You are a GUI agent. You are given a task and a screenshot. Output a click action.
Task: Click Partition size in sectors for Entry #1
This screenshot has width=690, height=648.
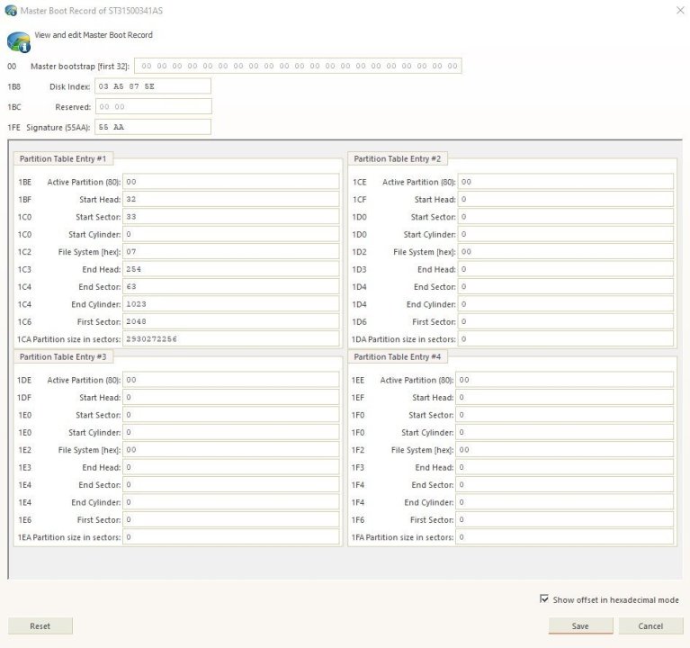pos(231,339)
